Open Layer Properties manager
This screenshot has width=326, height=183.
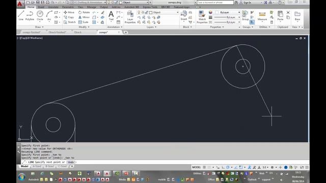click(x=130, y=17)
